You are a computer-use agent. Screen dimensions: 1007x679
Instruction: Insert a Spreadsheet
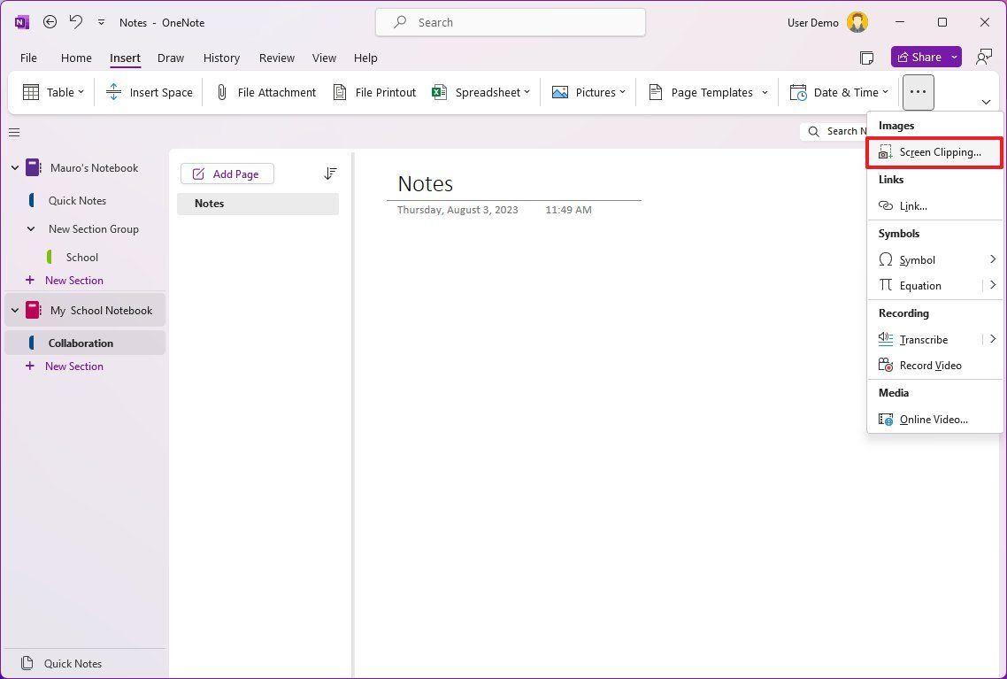480,91
